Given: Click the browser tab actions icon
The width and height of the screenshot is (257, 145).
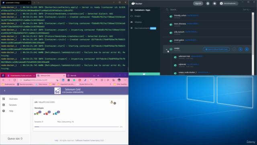Looking at the screenshot, I should coord(3,76).
